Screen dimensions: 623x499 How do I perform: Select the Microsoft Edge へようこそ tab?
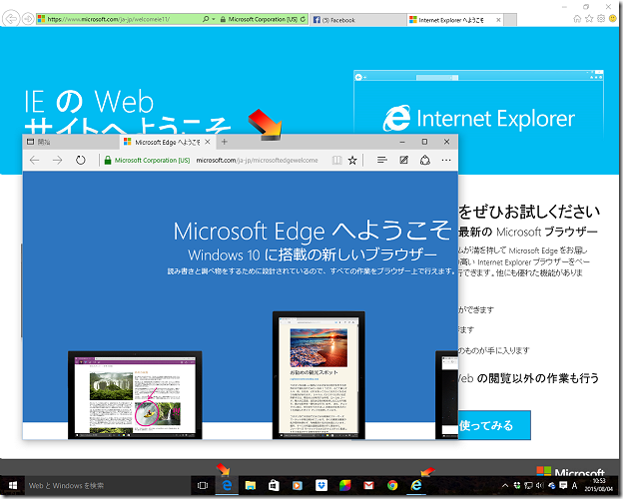168,142
